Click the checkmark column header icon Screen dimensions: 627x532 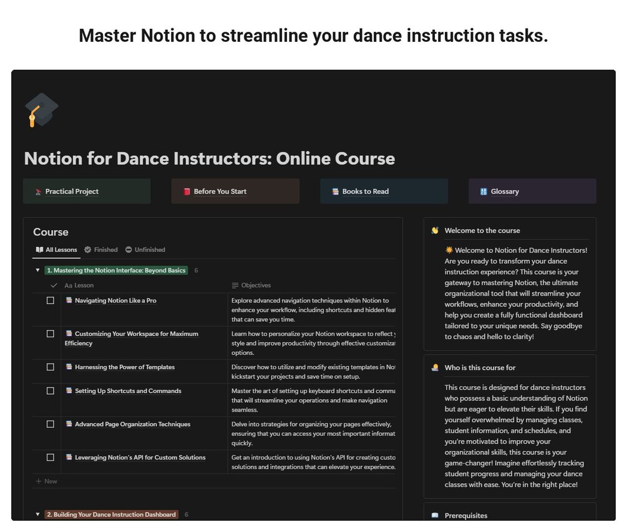coord(54,285)
